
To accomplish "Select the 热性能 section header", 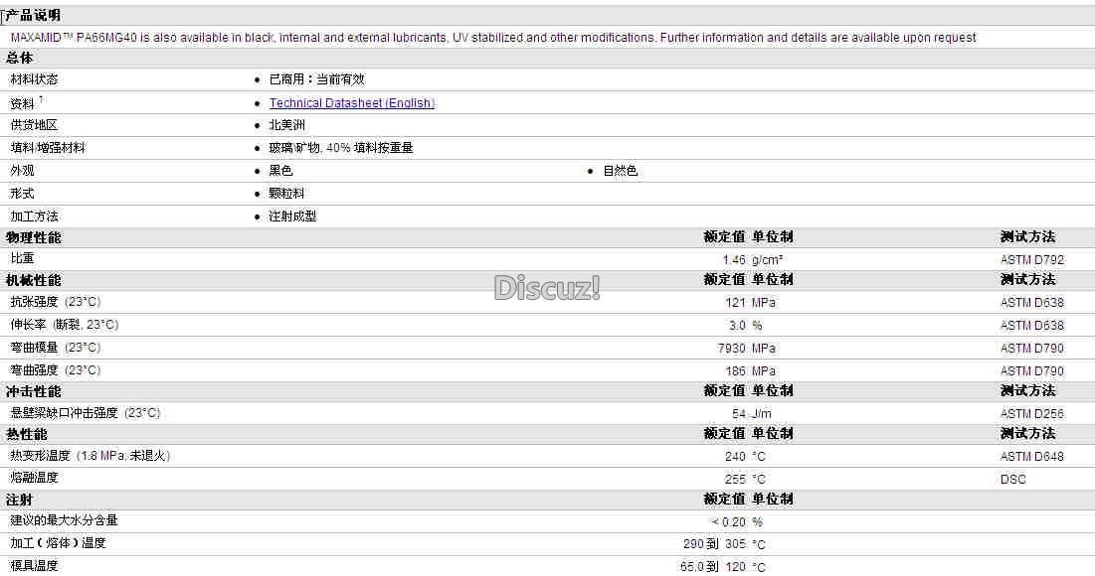I will (x=27, y=434).
